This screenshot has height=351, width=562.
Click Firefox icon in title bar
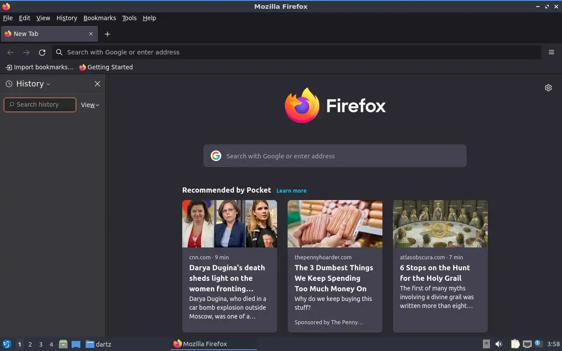(x=6, y=6)
